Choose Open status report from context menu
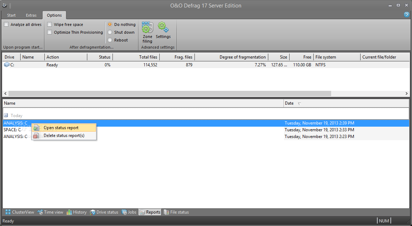This screenshot has height=226, width=412. coord(64,128)
